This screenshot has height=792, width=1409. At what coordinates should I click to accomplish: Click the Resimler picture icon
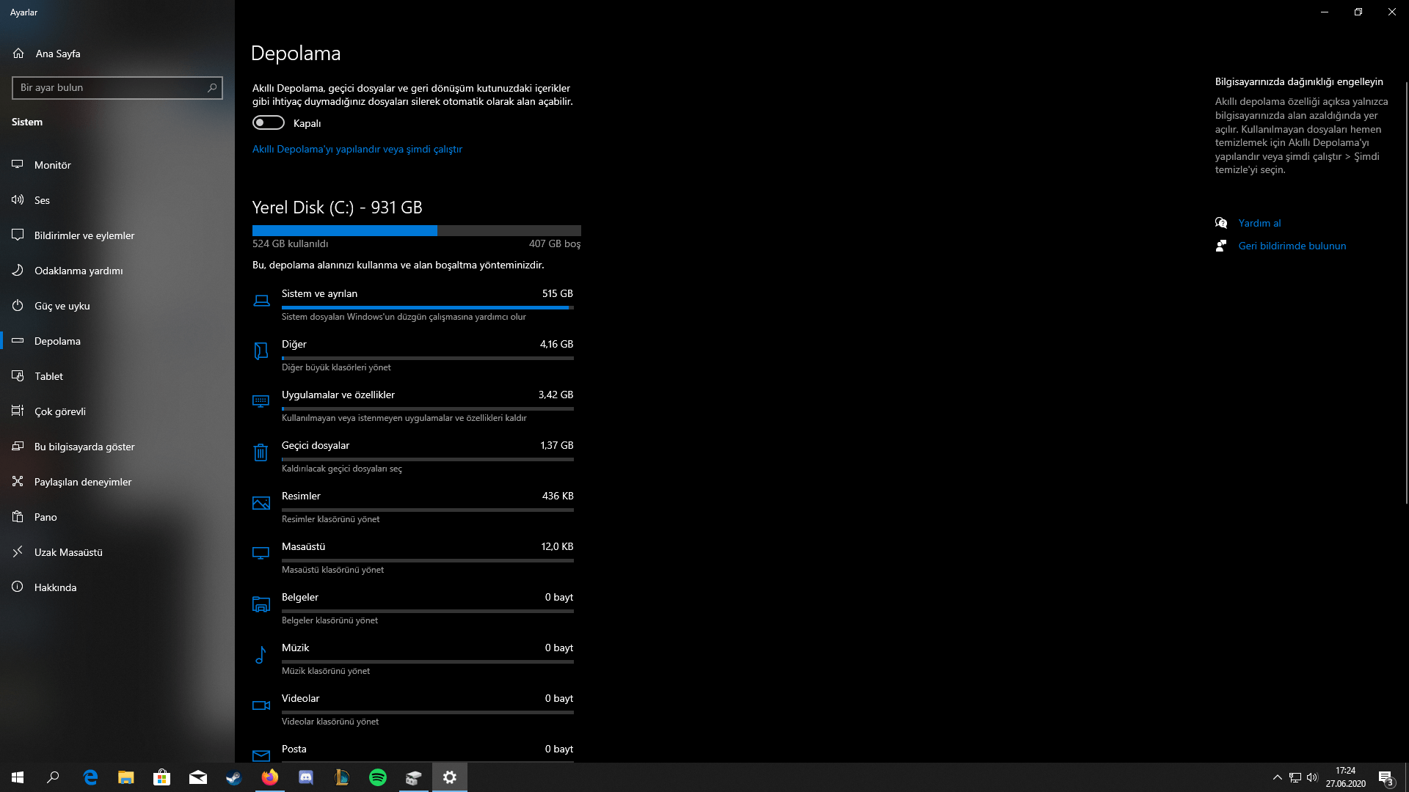coord(261,503)
